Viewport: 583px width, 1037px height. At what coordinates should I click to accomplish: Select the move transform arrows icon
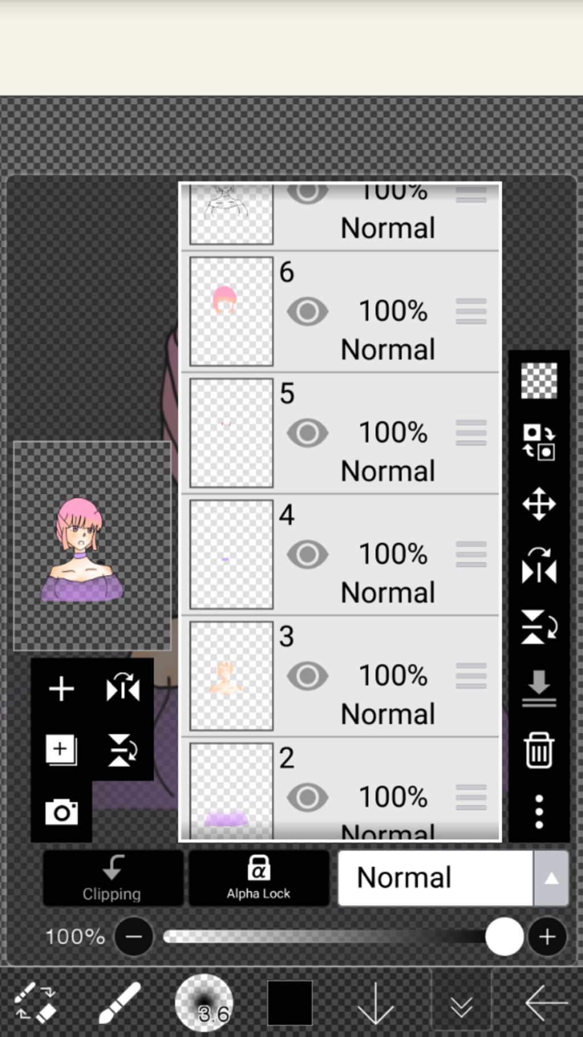(x=539, y=504)
